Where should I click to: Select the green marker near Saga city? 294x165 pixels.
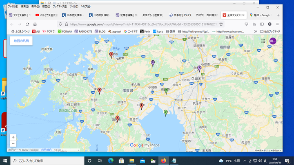click(x=167, y=90)
